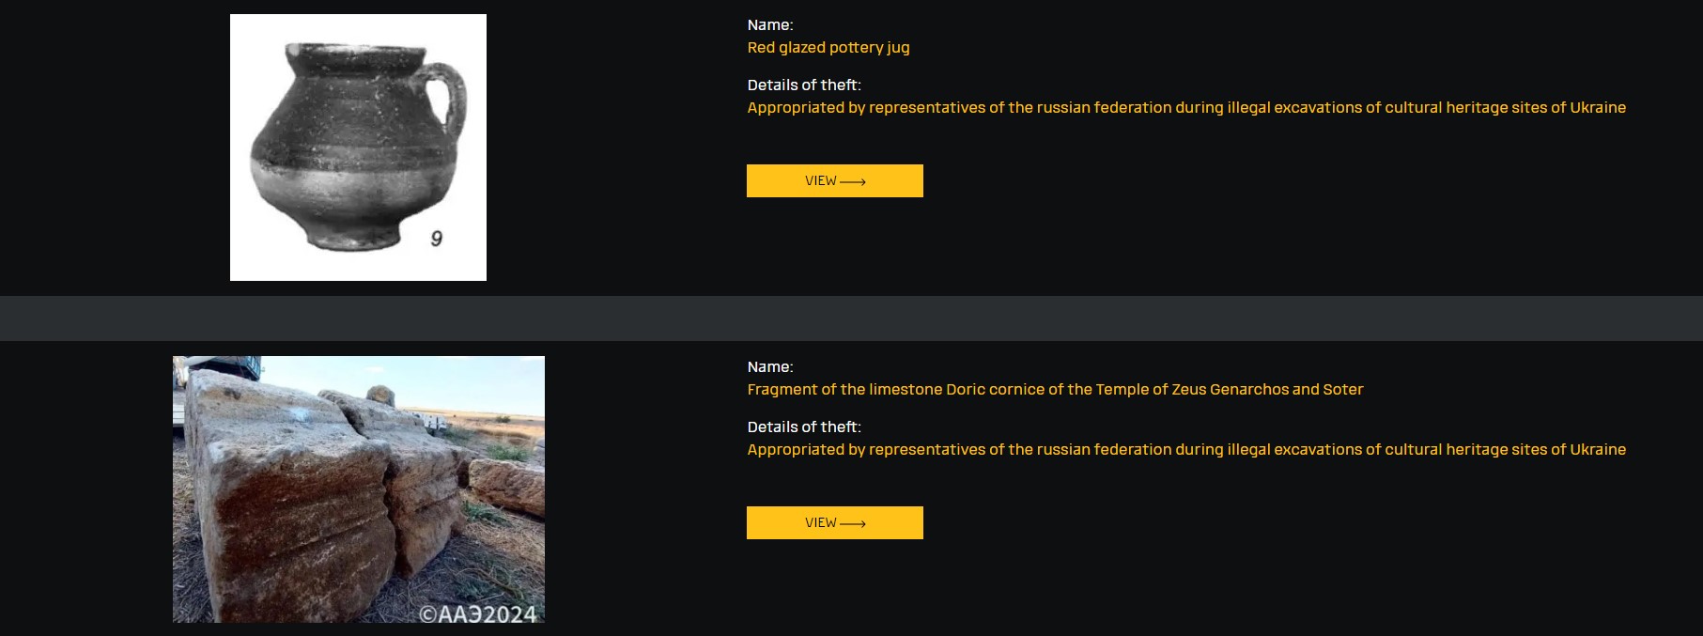The image size is (1703, 636).
Task: Click the 'Name:' label above the cornice title
Action: (x=770, y=366)
